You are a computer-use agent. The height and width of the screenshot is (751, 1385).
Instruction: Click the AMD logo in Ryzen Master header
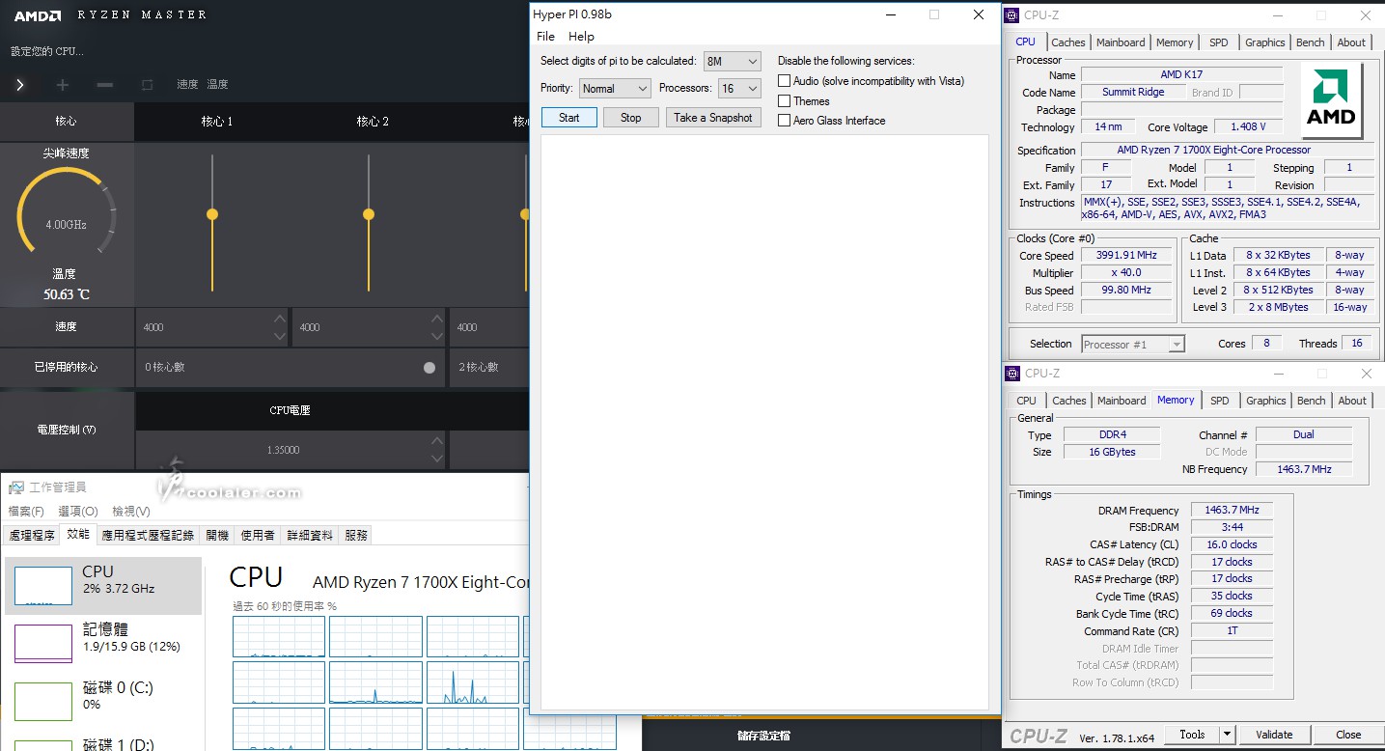pos(38,15)
